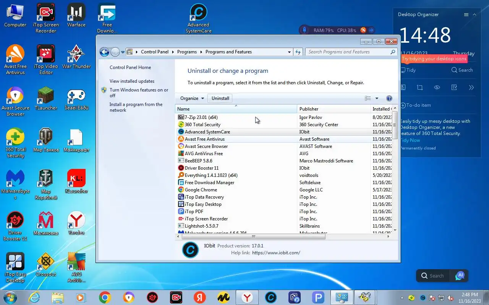Show hidden system tray icons
Screen dimensions: 489x305
[402, 298]
